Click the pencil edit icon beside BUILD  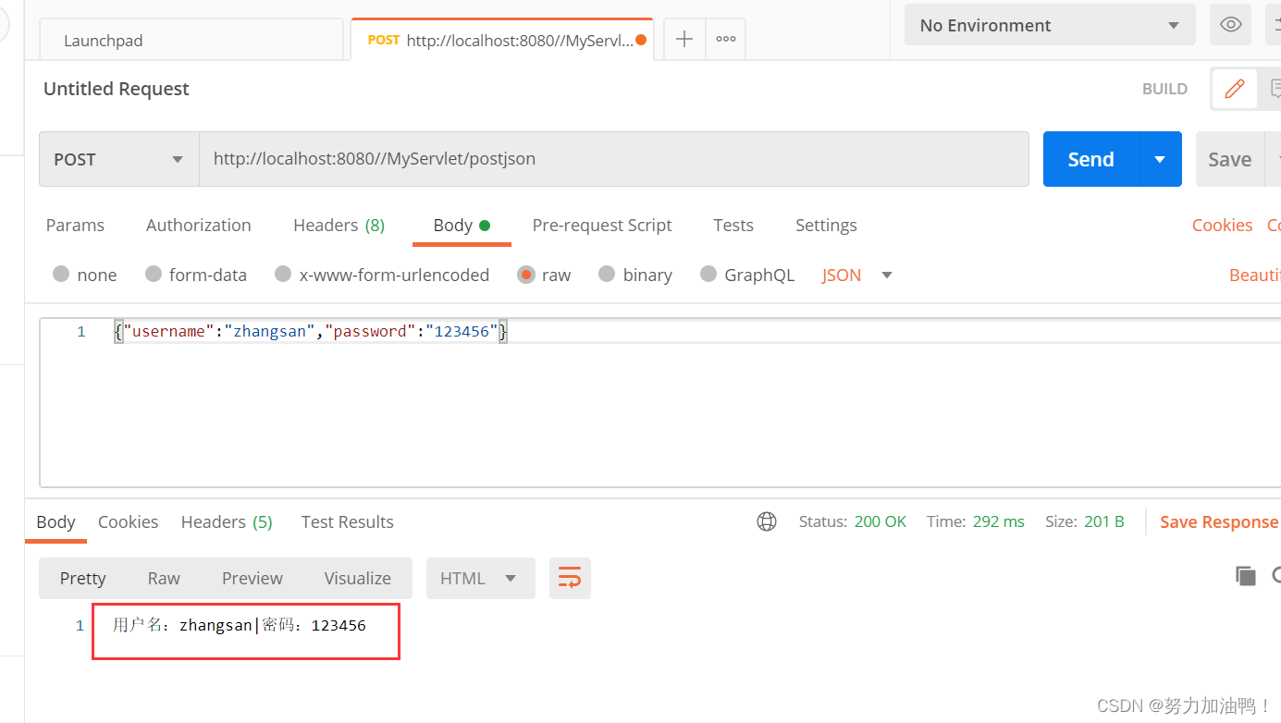[1235, 89]
